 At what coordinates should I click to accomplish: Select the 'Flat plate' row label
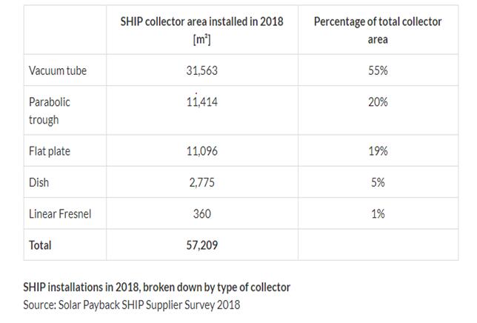point(50,150)
